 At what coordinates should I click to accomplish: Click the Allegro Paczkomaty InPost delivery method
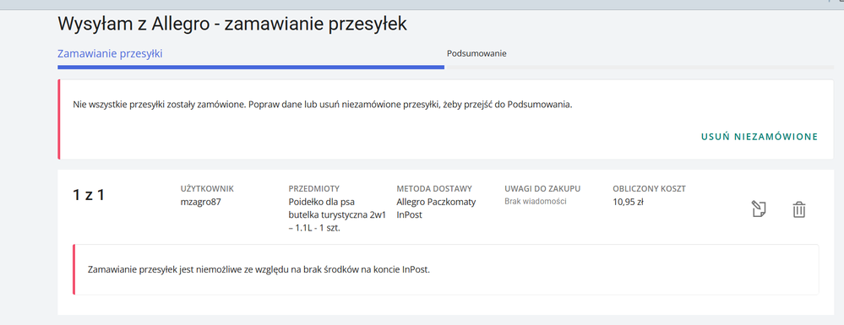coord(436,209)
